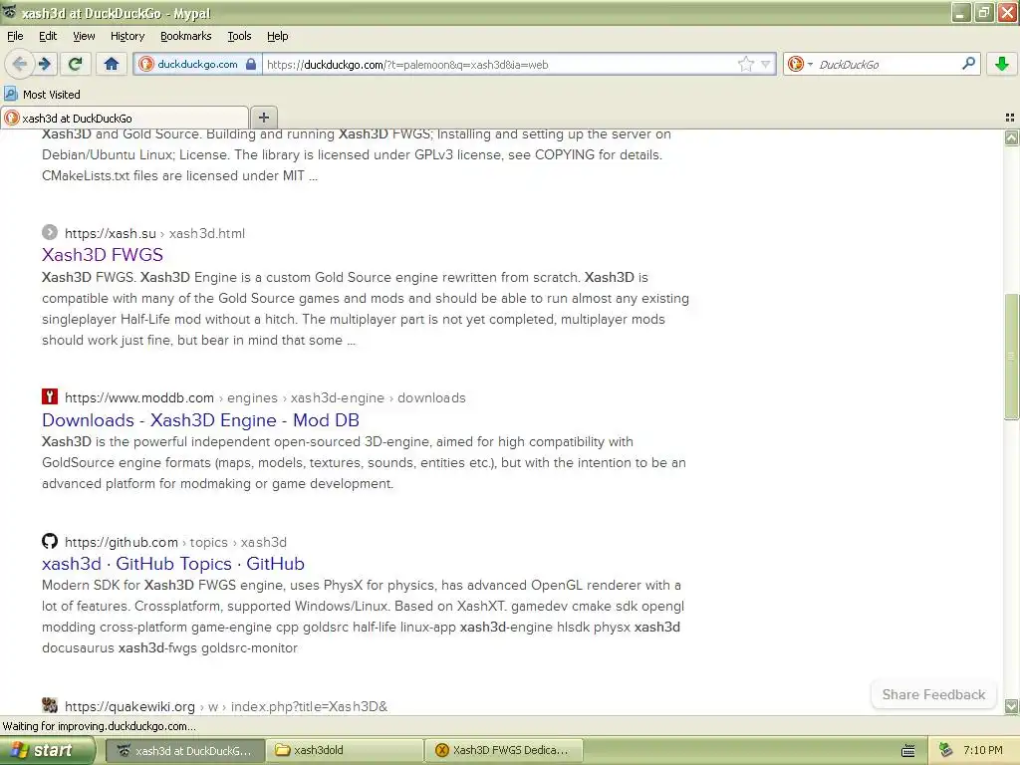The height and width of the screenshot is (765, 1020).
Task: Click the keyboard icon in taskbar
Action: (x=908, y=751)
